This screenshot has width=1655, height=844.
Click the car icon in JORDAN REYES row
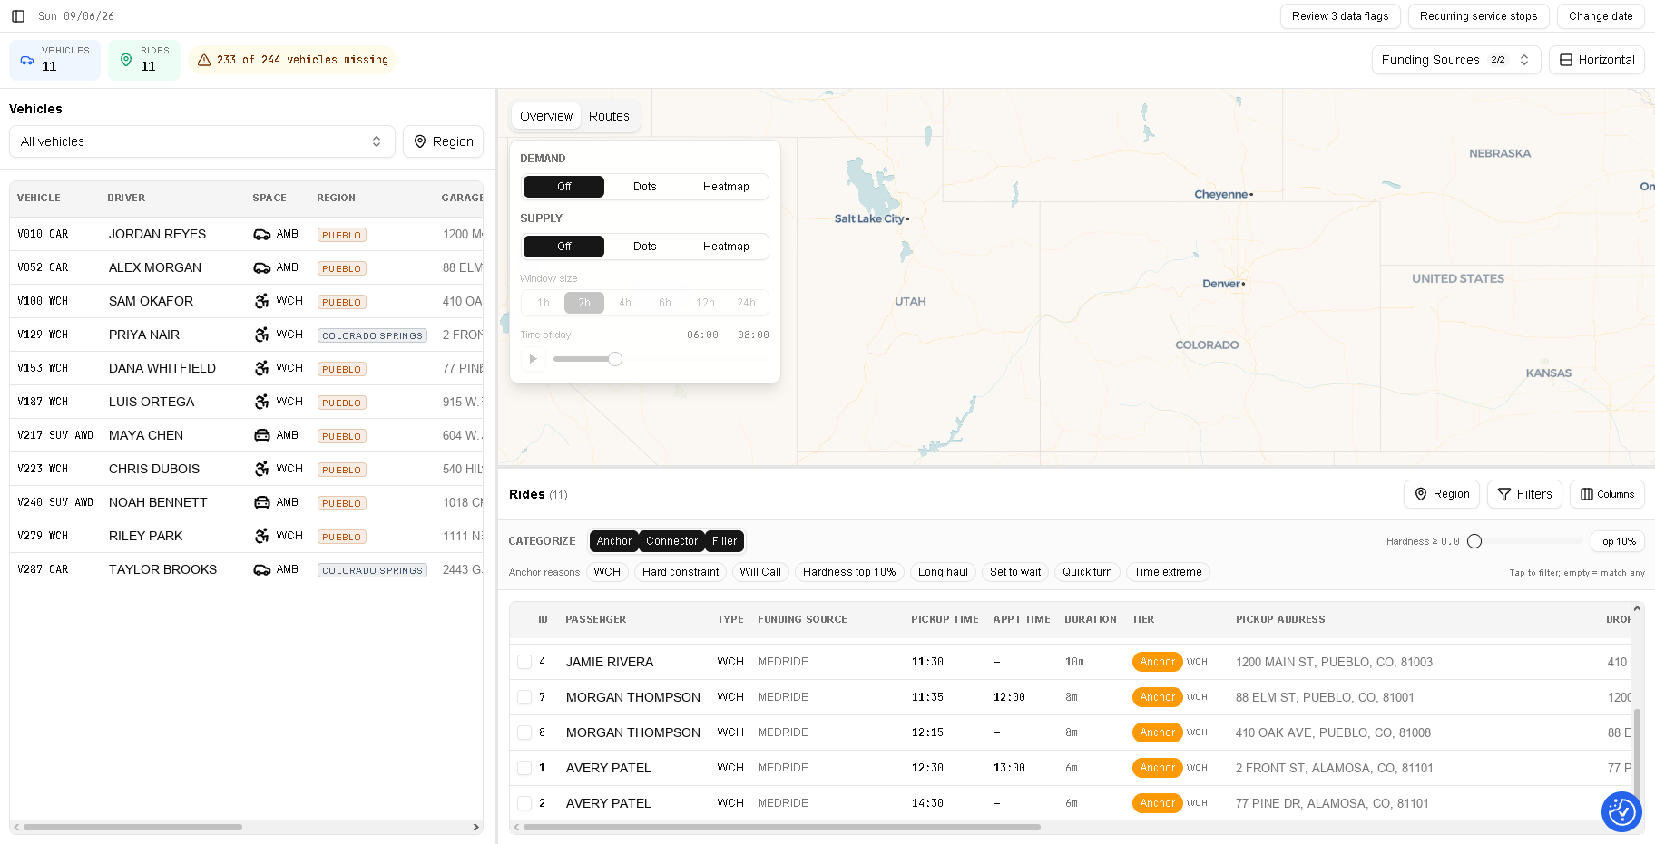pos(262,235)
